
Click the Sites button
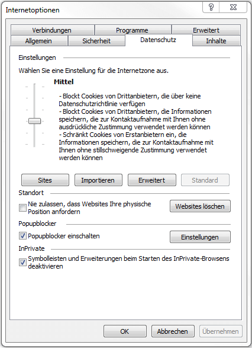pyautogui.click(x=45, y=180)
